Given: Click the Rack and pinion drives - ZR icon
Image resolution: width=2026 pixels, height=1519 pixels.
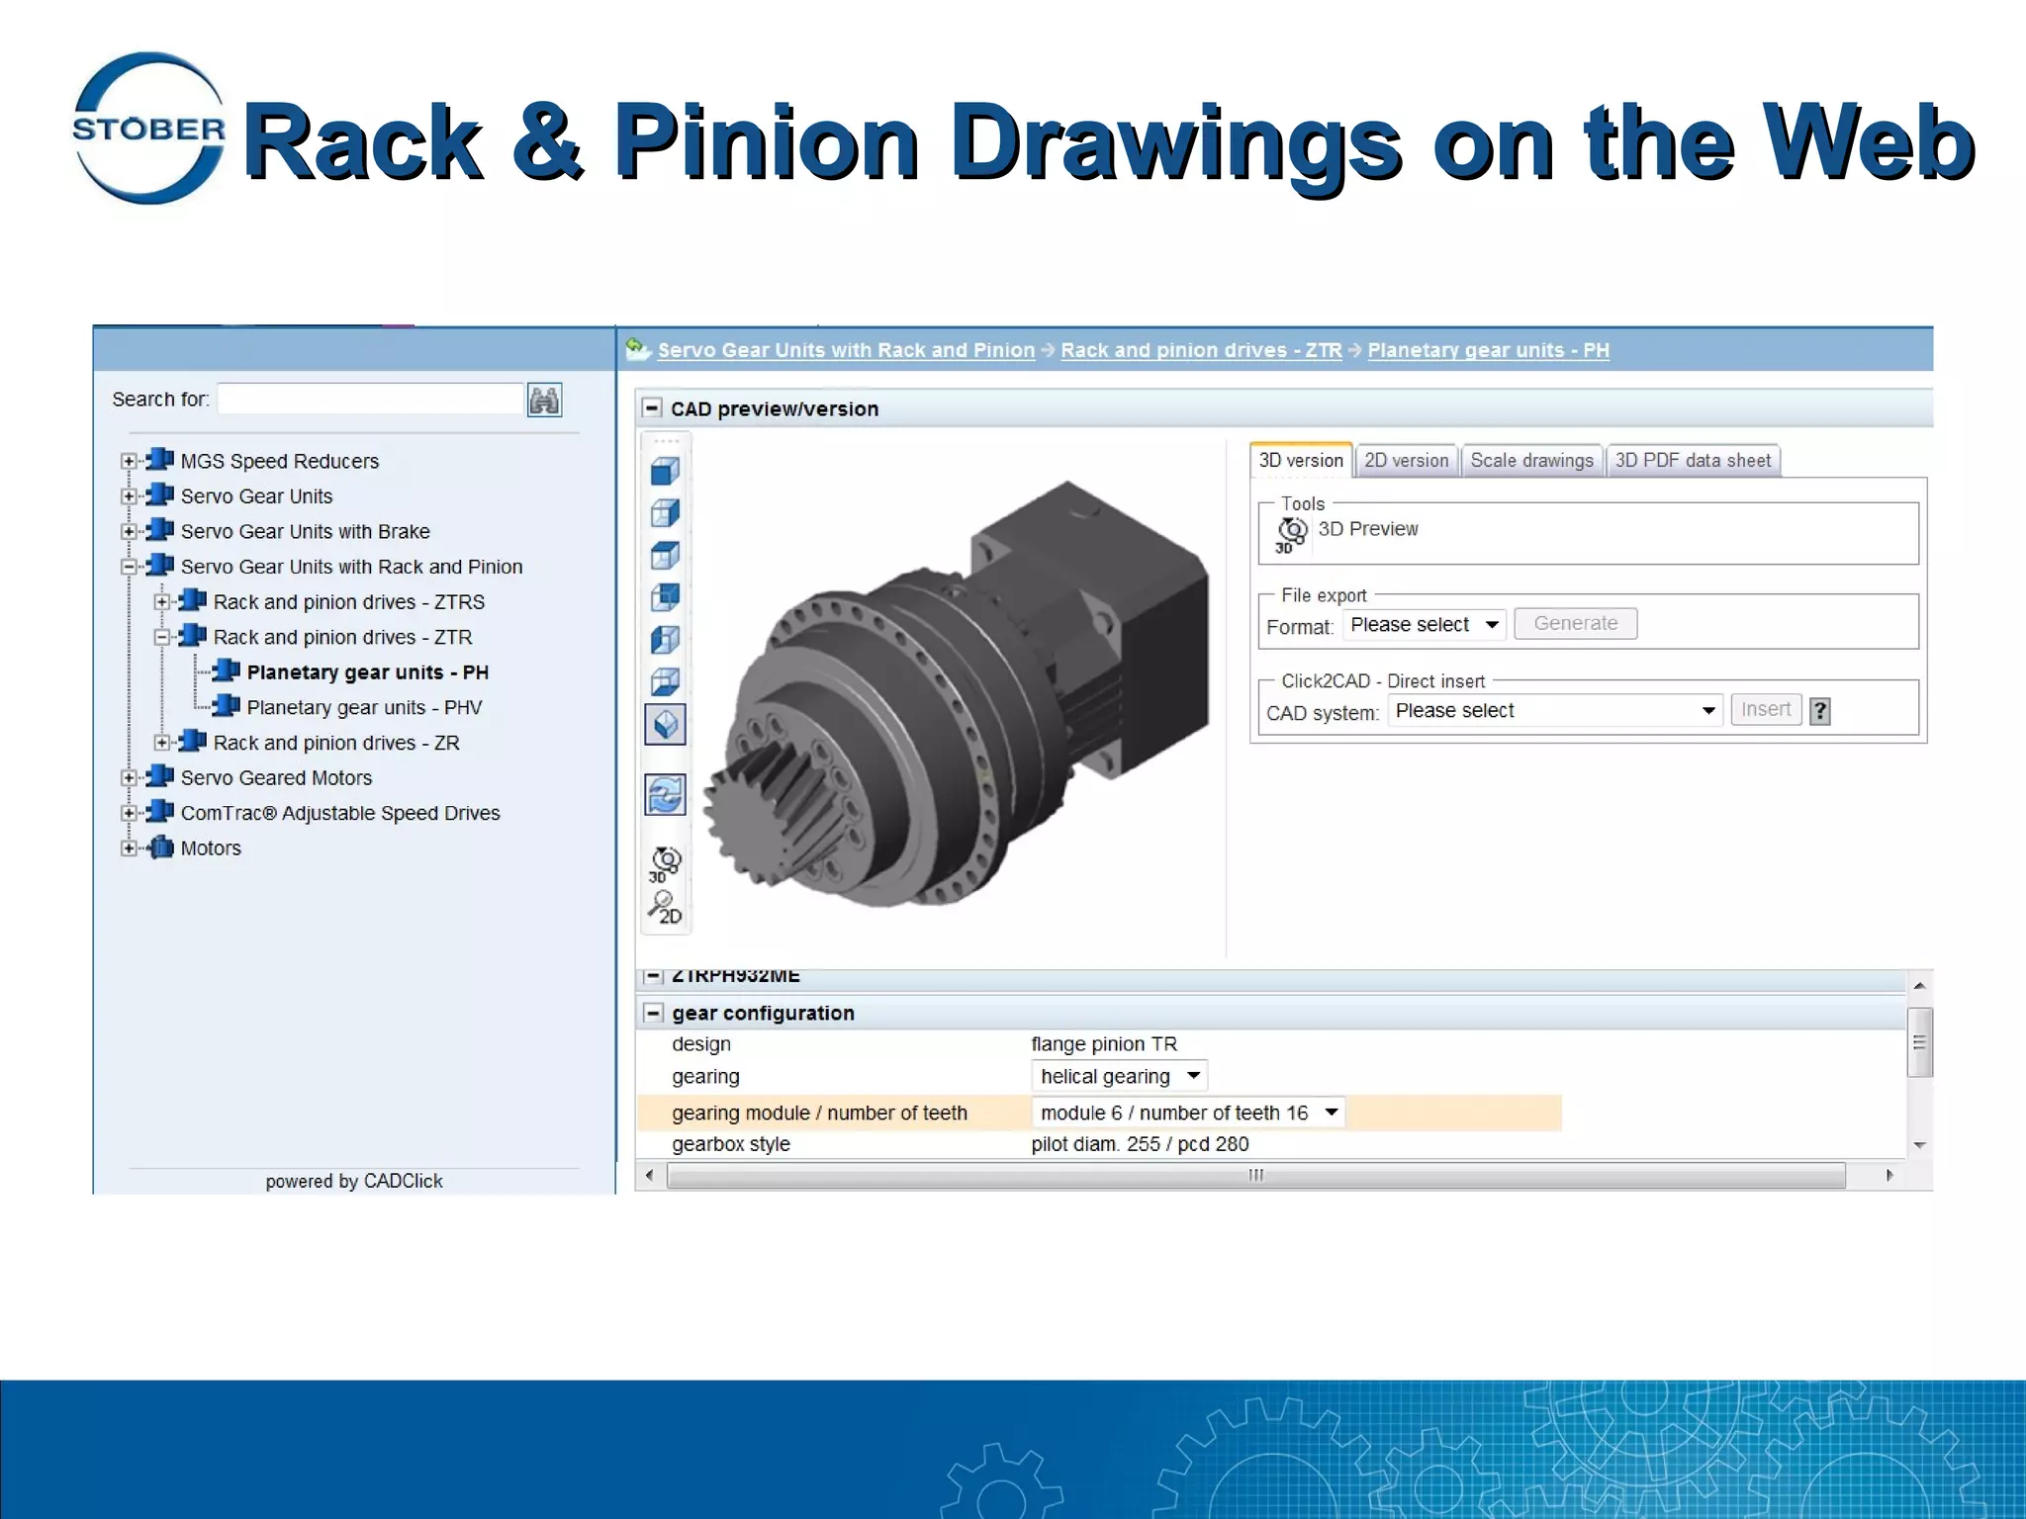Looking at the screenshot, I should [193, 742].
